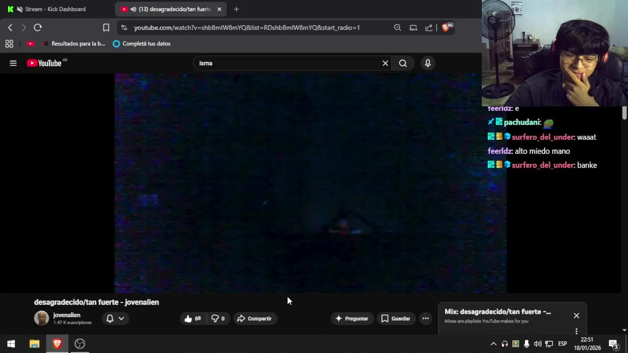Click the video title desagradecido/tan fuerte - jovenalien

(97, 302)
